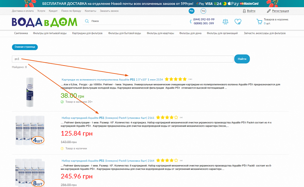Click the 38.00 грн price
The image size is (304, 187).
point(72,96)
